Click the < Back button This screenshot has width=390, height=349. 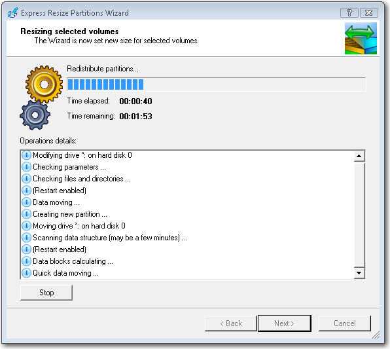(231, 323)
